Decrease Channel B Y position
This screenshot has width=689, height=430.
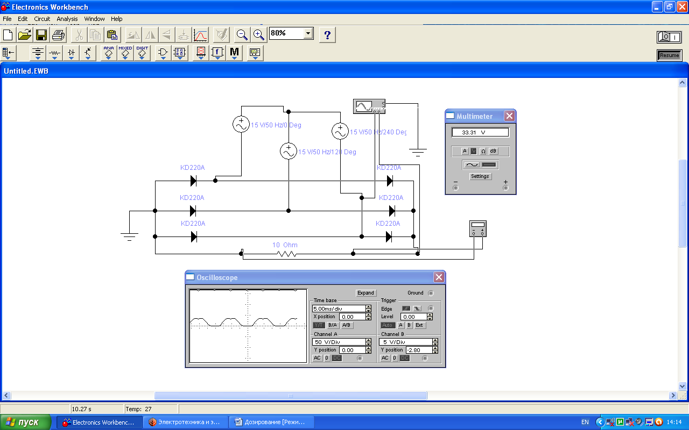tap(435, 352)
